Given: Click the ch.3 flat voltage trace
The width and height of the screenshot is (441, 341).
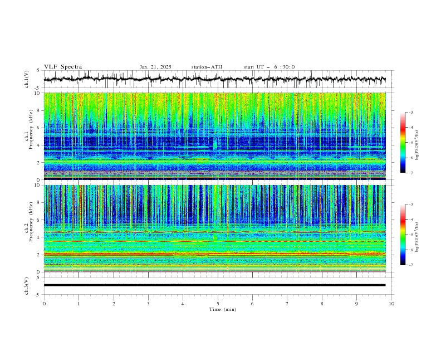Looking at the screenshot, I should [x=214, y=285].
